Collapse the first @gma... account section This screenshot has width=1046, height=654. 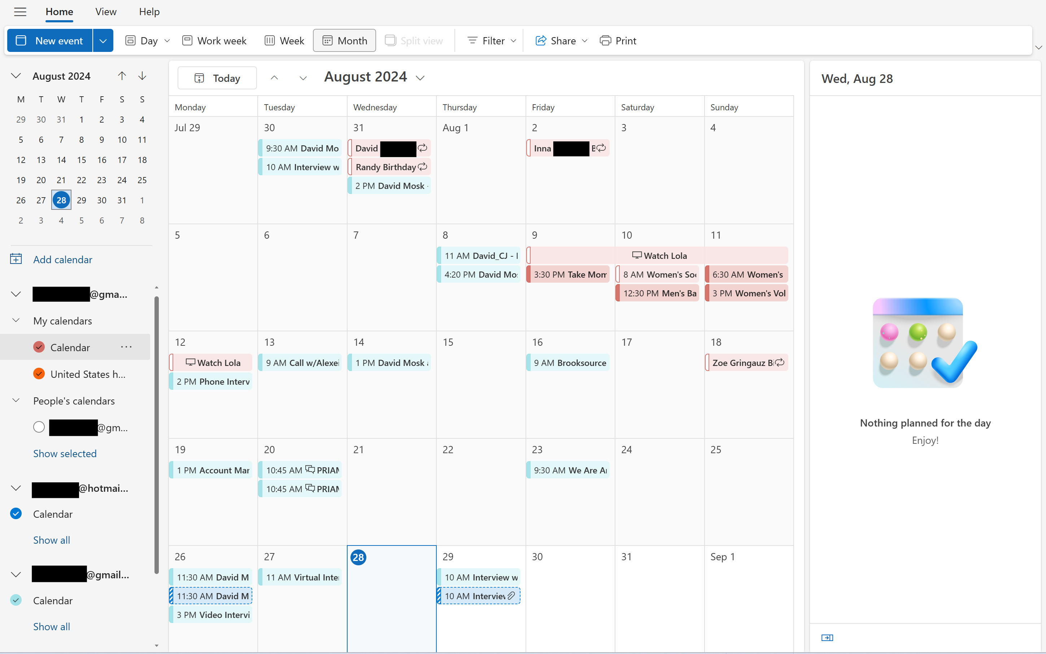coord(16,294)
